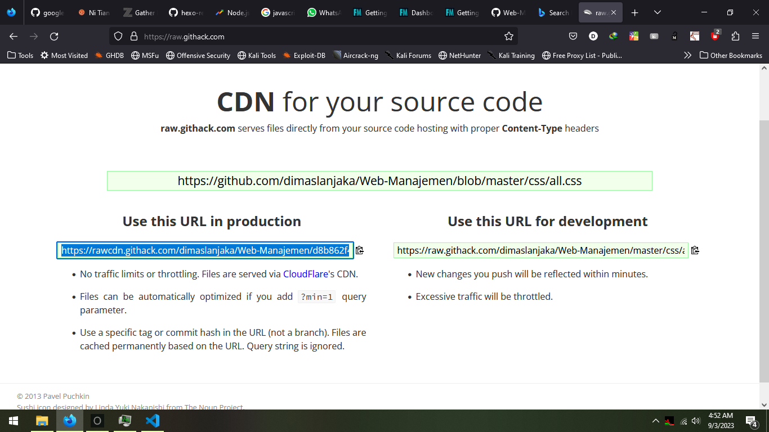The image size is (769, 432).
Task: Copy the development URL via clipboard icon
Action: pyautogui.click(x=695, y=250)
